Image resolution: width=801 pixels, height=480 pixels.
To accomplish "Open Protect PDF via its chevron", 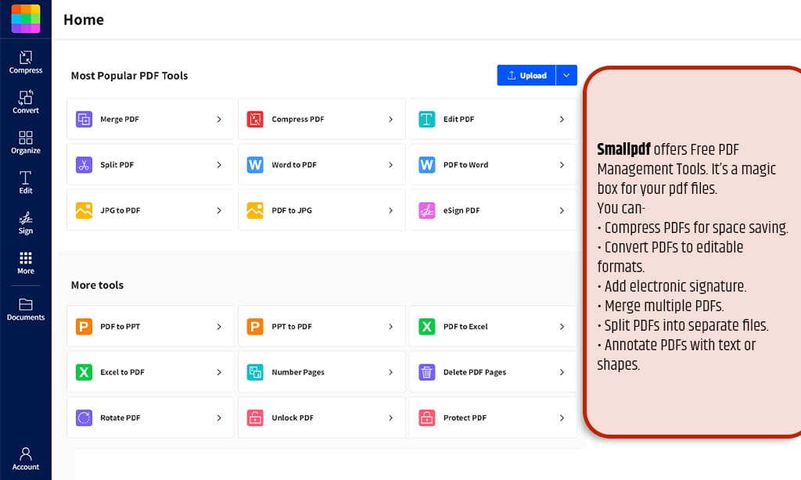I will [562, 417].
